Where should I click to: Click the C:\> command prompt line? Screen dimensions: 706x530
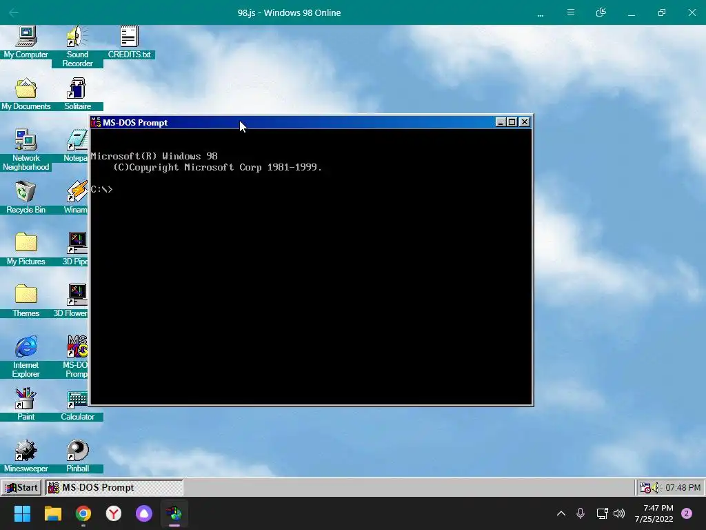tap(102, 189)
